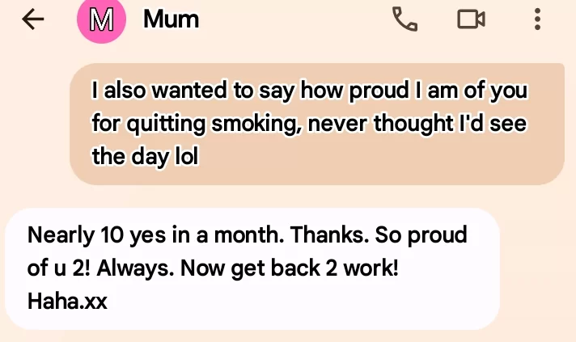Click the empty space between the two messages
This screenshot has height=342, width=576.
click(x=288, y=196)
